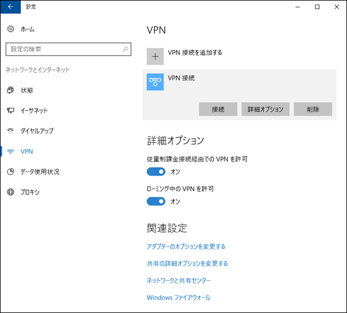
Task: Open データ使用状況 page
Action: pos(40,172)
